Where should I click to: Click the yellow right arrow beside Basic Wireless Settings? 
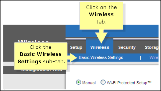[72, 58]
